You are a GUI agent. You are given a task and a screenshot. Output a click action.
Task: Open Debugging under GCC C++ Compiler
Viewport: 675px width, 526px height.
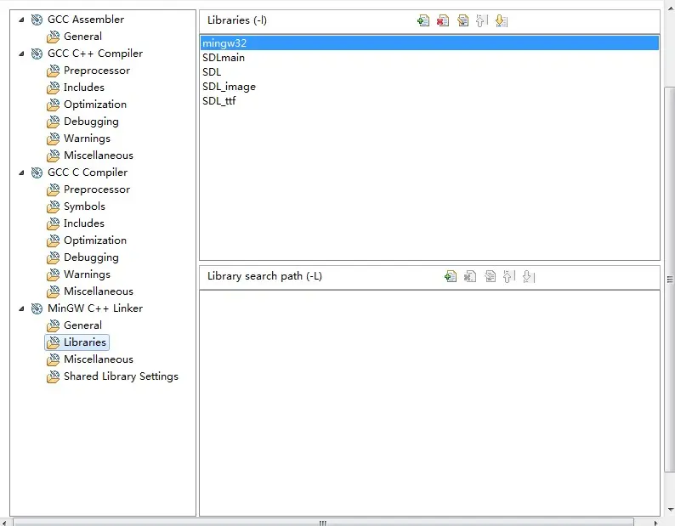(x=91, y=122)
